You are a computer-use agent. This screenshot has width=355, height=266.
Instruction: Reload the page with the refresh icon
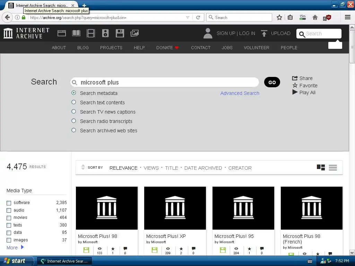tap(198, 17)
